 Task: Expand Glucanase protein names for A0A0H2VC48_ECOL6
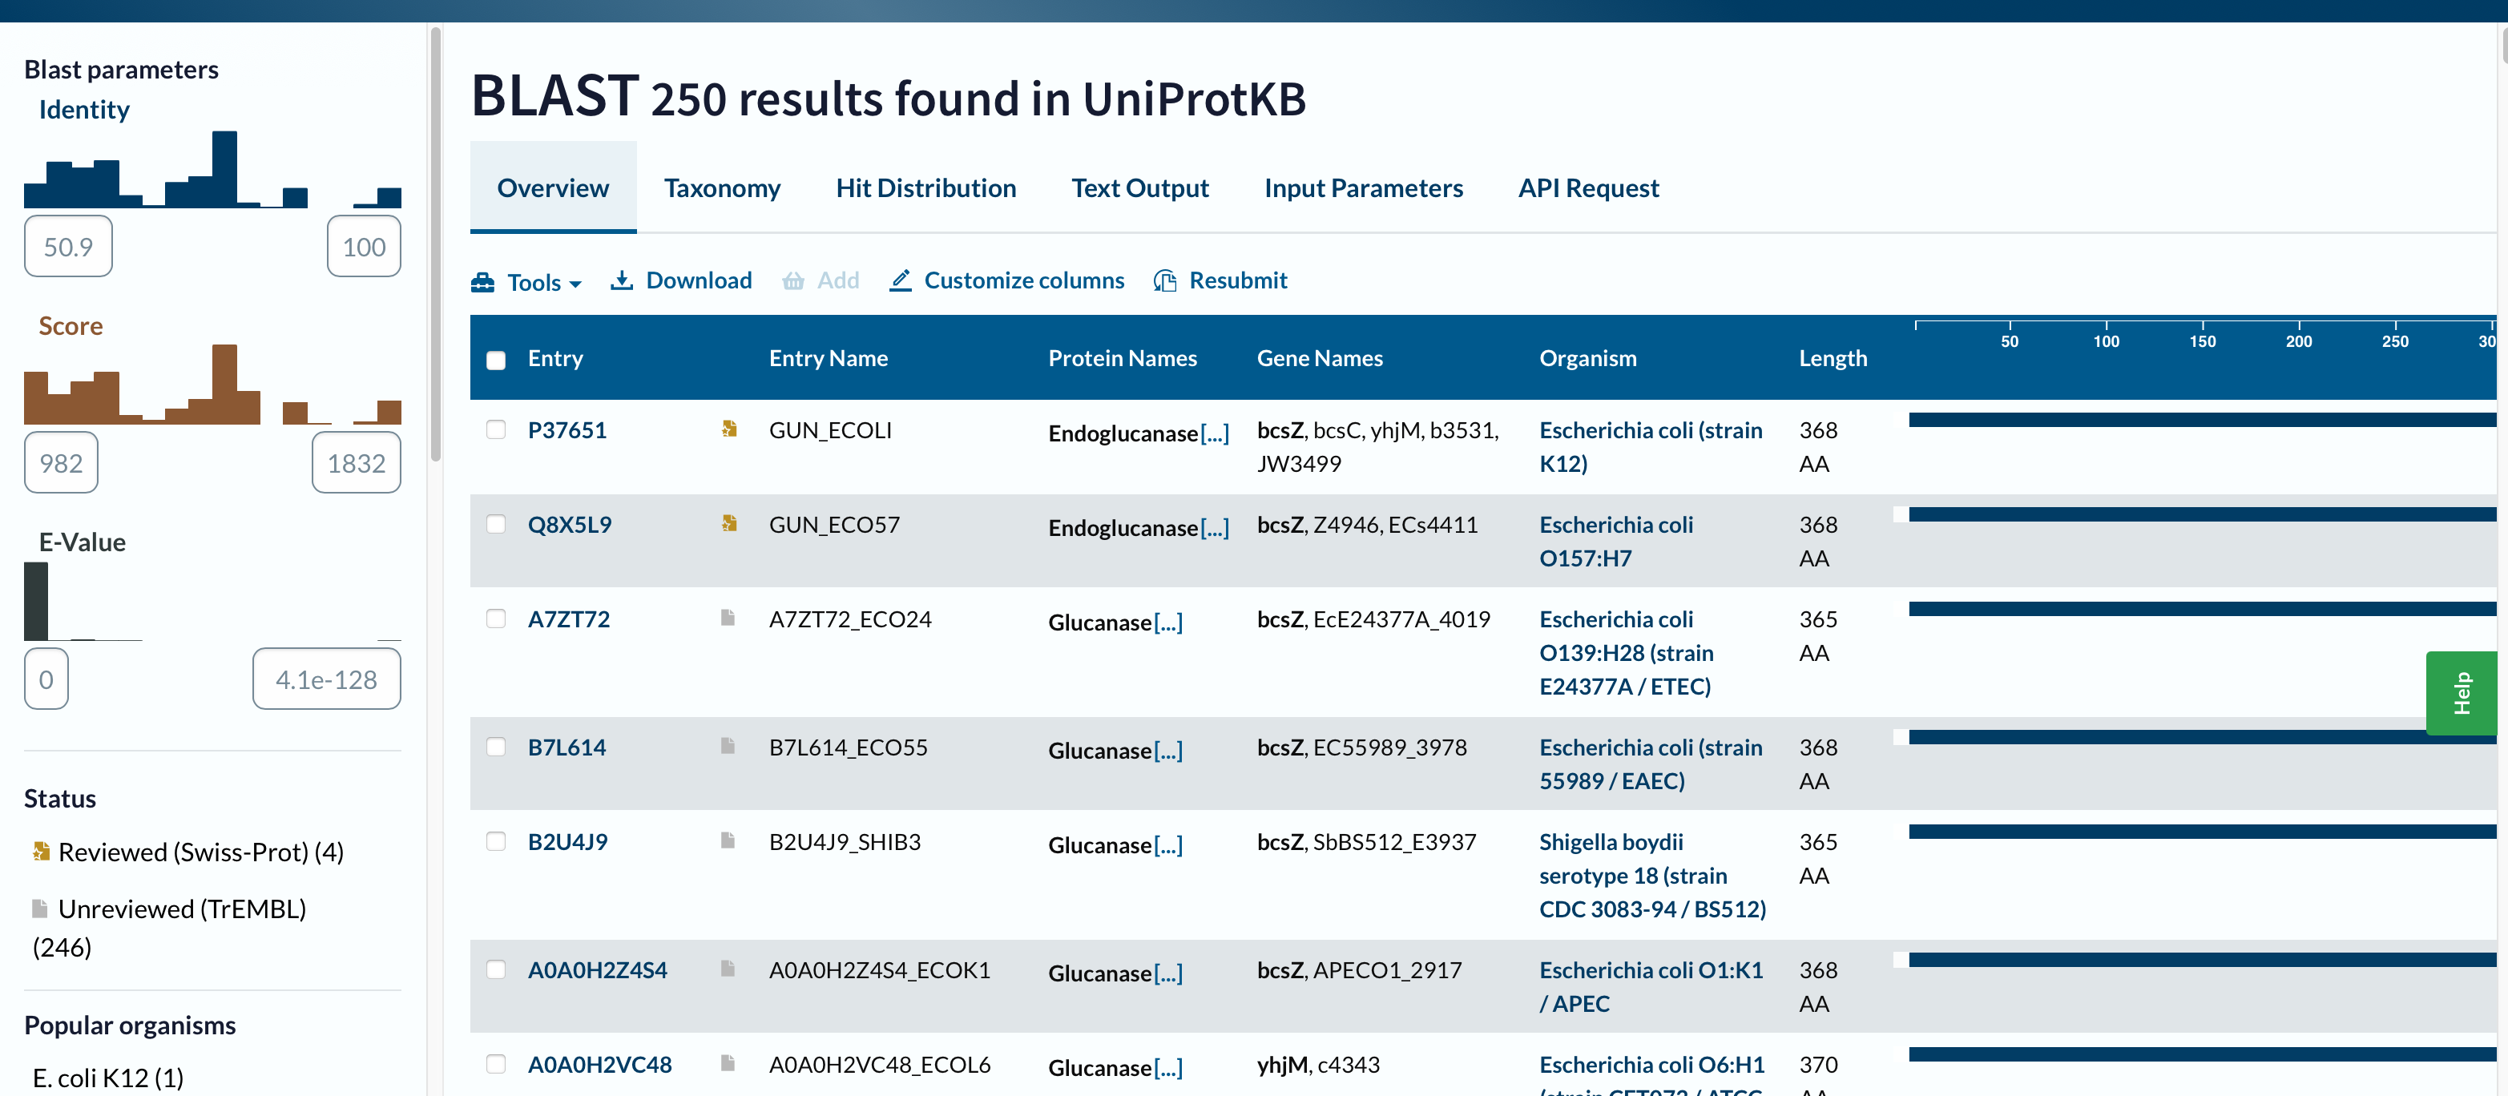pyautogui.click(x=1168, y=1068)
